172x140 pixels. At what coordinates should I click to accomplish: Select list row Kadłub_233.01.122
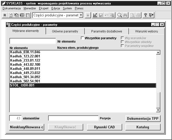[x=83, y=61]
